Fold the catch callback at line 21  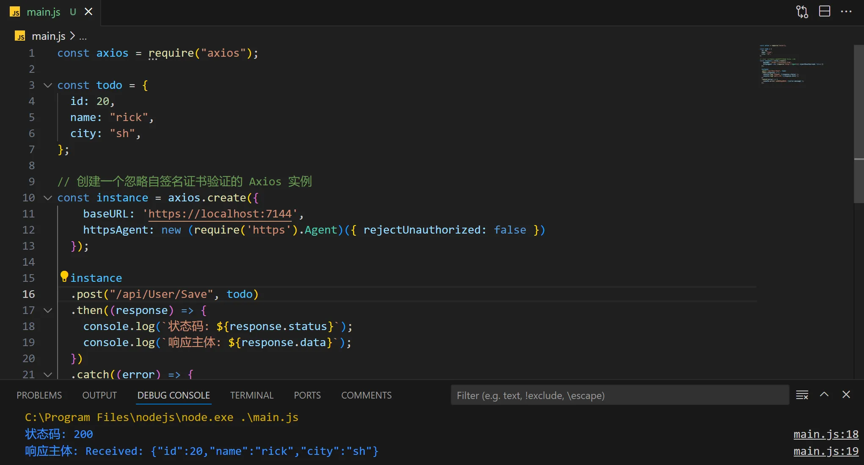pos(48,374)
